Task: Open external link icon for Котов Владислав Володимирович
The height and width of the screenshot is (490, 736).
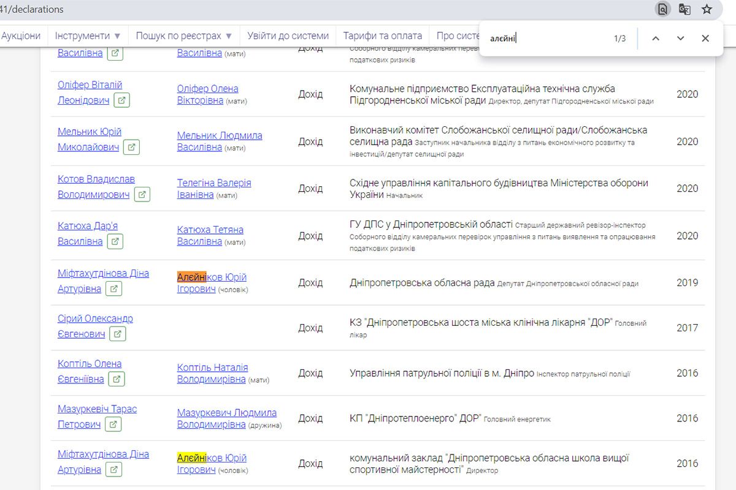Action: tap(142, 194)
